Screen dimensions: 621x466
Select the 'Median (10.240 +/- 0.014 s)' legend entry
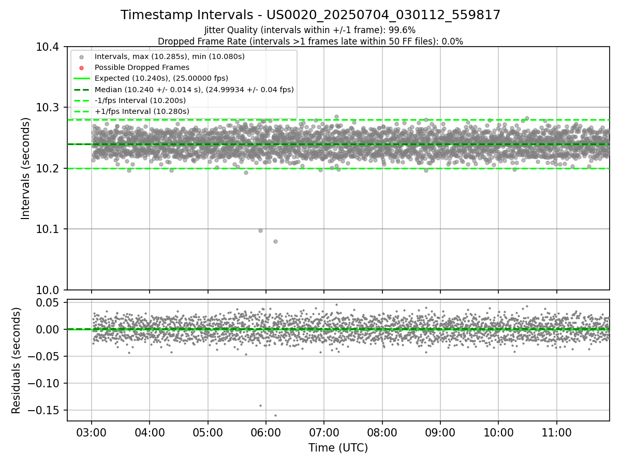(194, 90)
